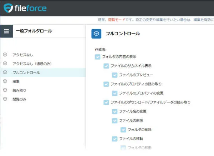
Task: Uncheck the ファイル名の変更 checkbox
Action: tap(114, 111)
